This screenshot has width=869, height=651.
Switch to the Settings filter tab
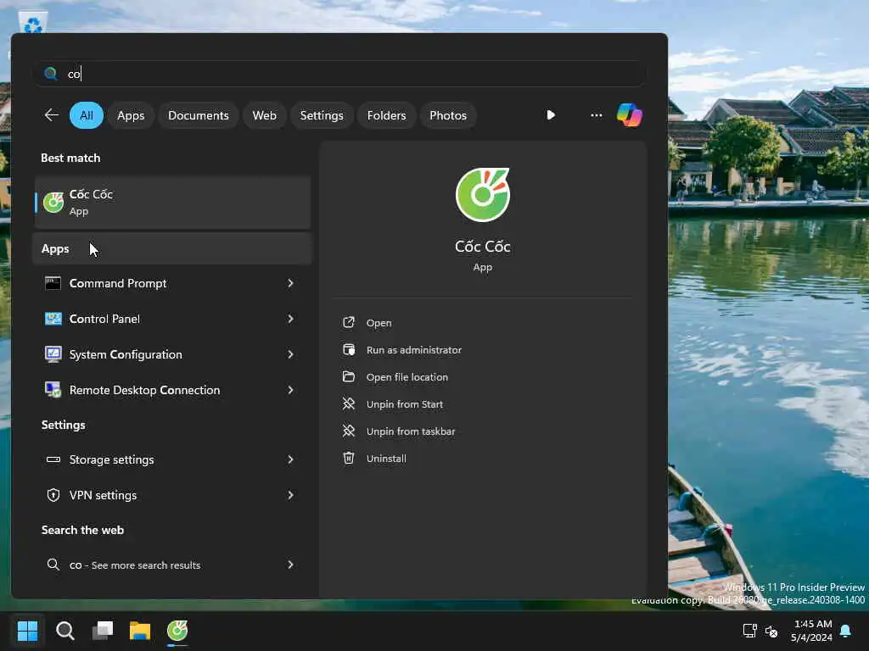pos(322,115)
